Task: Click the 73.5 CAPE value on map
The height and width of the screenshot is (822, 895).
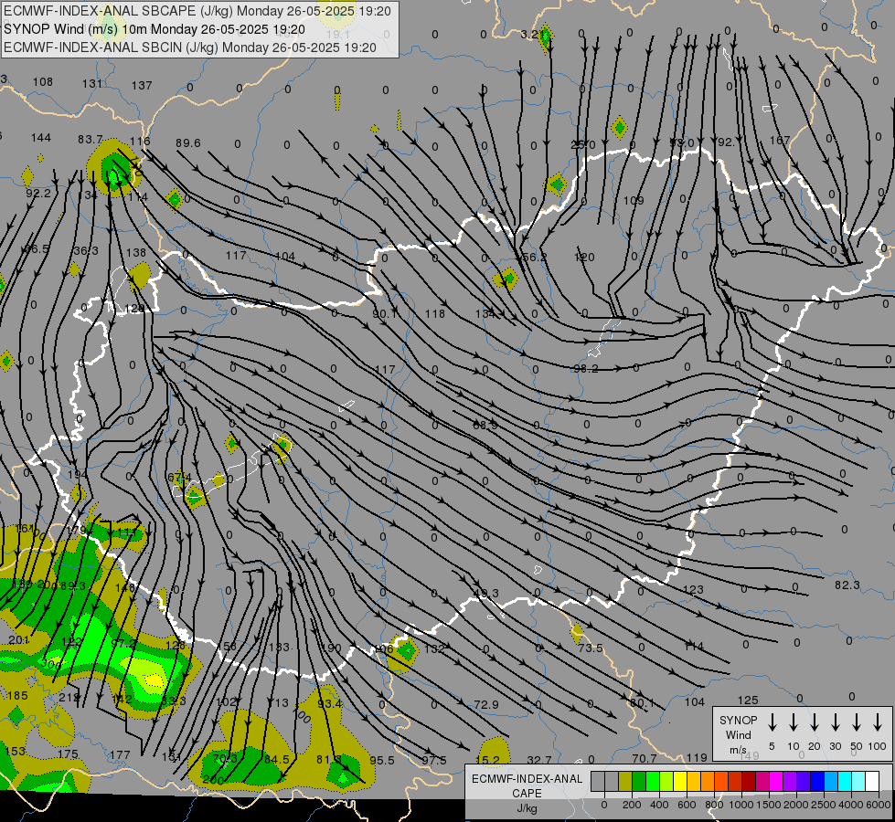Action: click(591, 648)
